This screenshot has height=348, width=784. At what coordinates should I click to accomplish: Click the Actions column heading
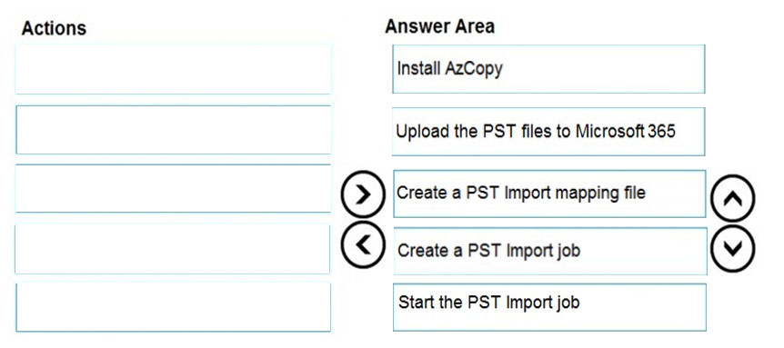(x=54, y=28)
